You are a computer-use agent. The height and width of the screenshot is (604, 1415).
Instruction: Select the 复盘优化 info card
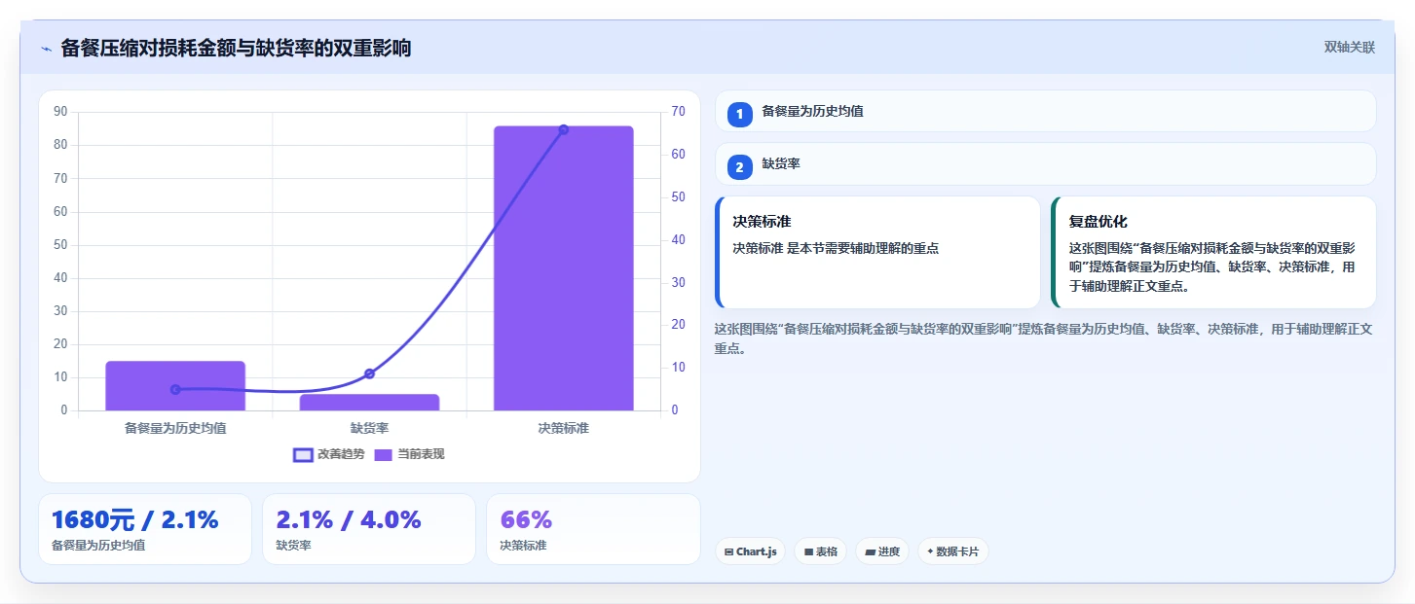tap(1213, 252)
